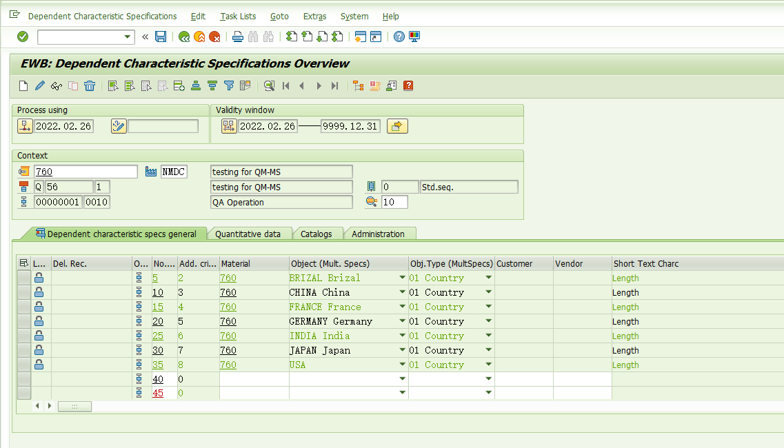
Task: Click the Display glasses icon
Action: point(57,86)
